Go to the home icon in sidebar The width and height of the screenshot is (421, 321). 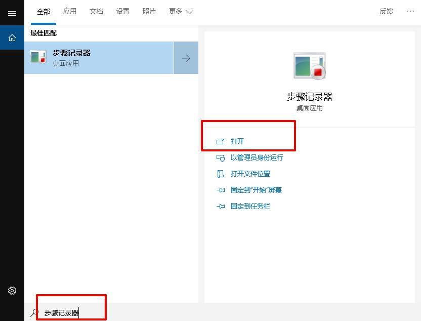tap(12, 37)
